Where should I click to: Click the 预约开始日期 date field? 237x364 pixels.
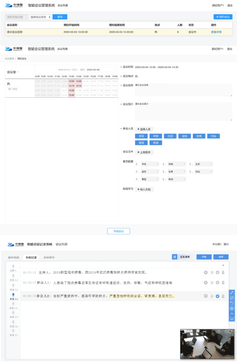pyautogui.click(x=16, y=17)
